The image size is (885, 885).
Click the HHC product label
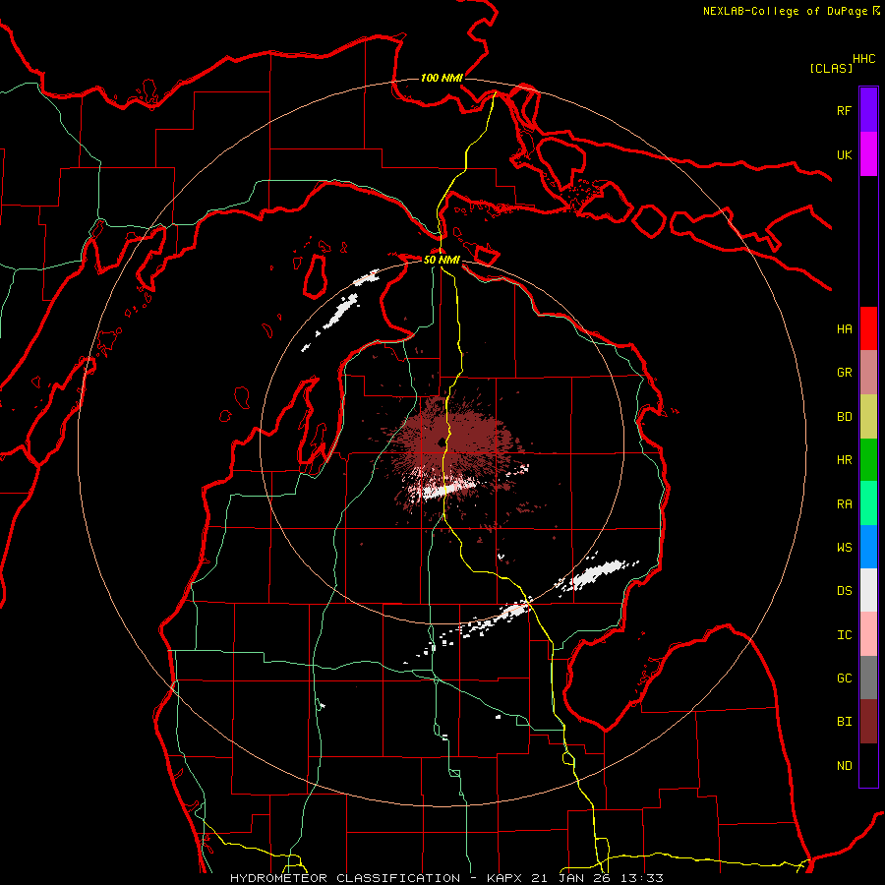[x=863, y=59]
